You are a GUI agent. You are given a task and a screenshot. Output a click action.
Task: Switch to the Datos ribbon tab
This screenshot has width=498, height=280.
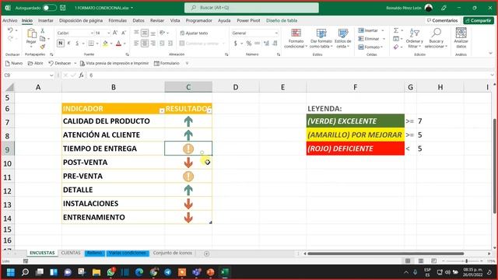pos(139,20)
